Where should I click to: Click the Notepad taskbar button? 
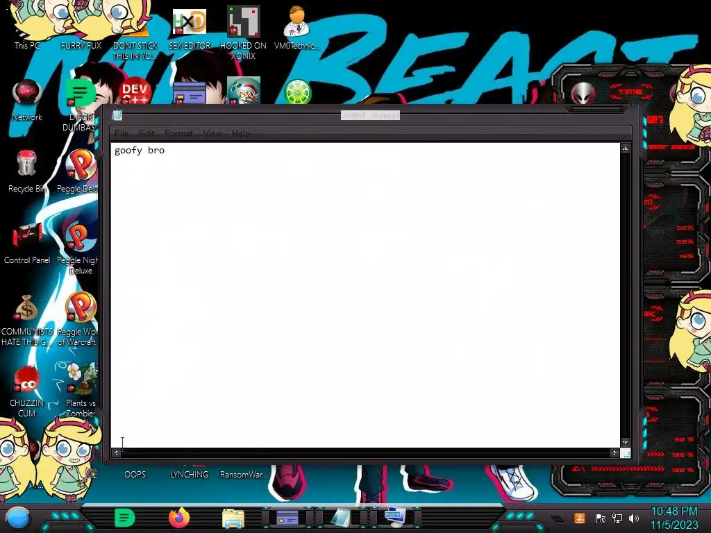341,518
